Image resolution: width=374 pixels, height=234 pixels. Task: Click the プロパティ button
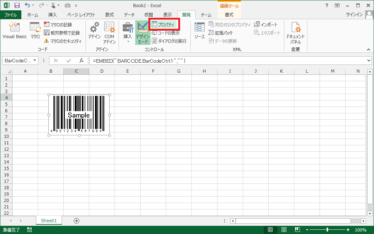(163, 25)
